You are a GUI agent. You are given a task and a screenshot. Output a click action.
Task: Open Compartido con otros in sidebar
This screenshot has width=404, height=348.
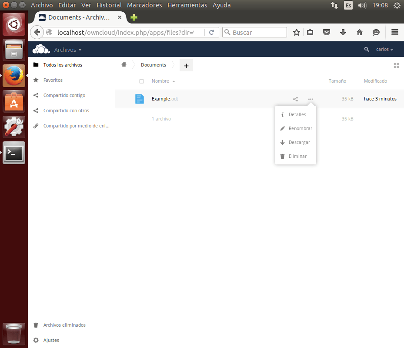point(72,110)
